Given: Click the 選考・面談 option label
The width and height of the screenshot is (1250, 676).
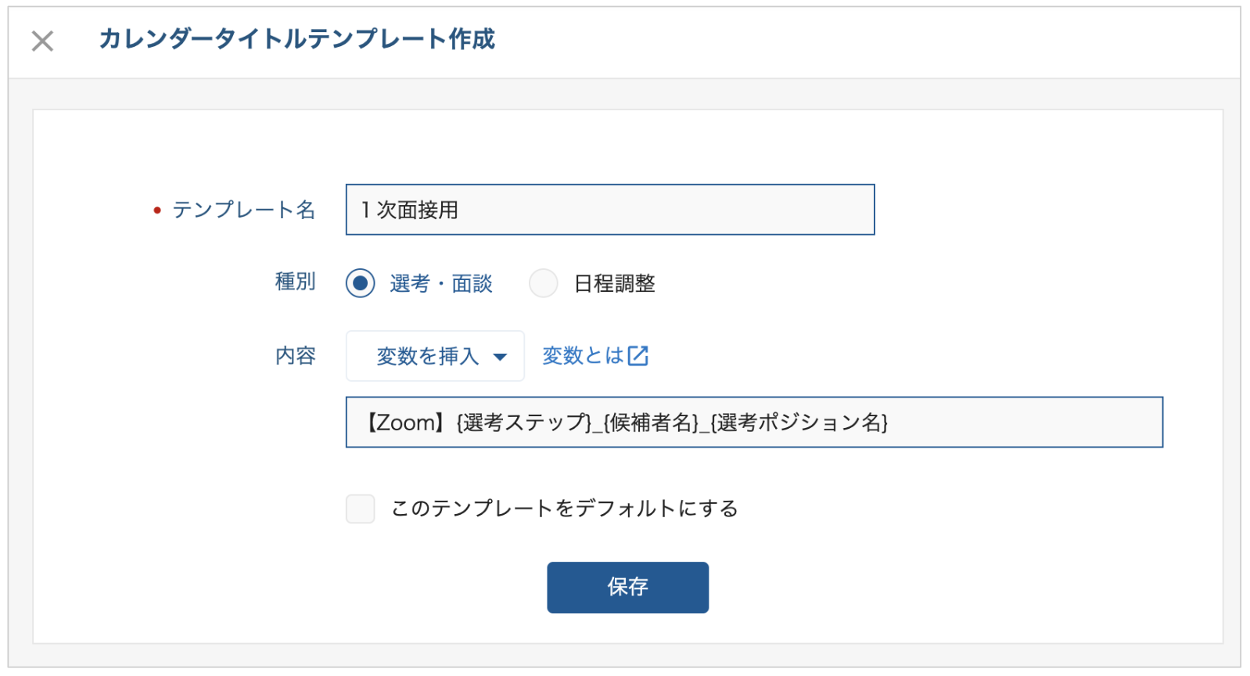Looking at the screenshot, I should point(441,283).
